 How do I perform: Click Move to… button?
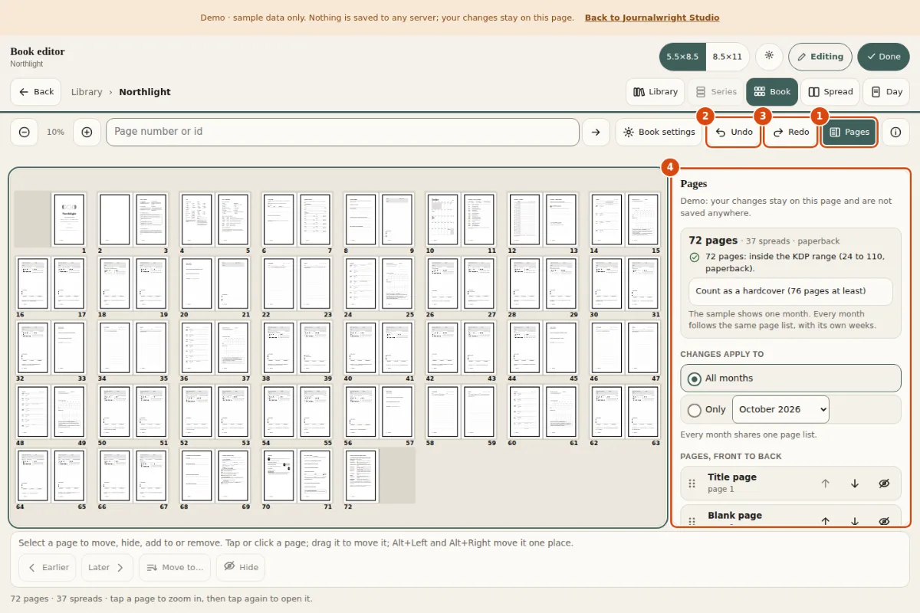click(175, 568)
